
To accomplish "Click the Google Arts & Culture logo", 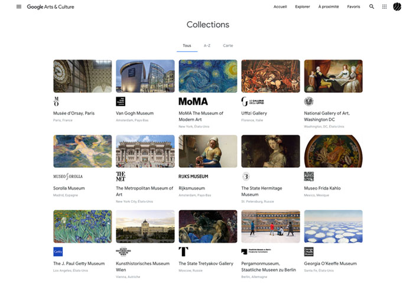I will (x=50, y=7).
